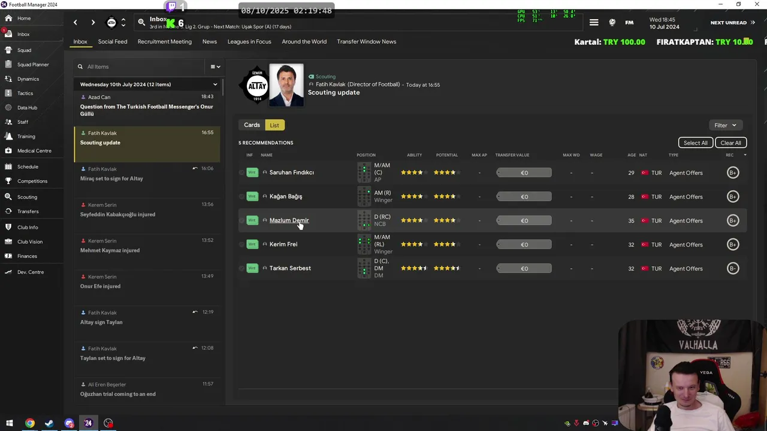Open Scouting in sidebar
Viewport: 767px width, 431px height.
pyautogui.click(x=27, y=197)
